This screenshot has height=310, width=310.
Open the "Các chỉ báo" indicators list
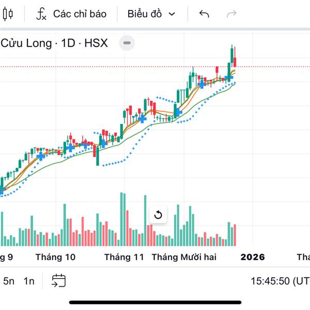80,14
